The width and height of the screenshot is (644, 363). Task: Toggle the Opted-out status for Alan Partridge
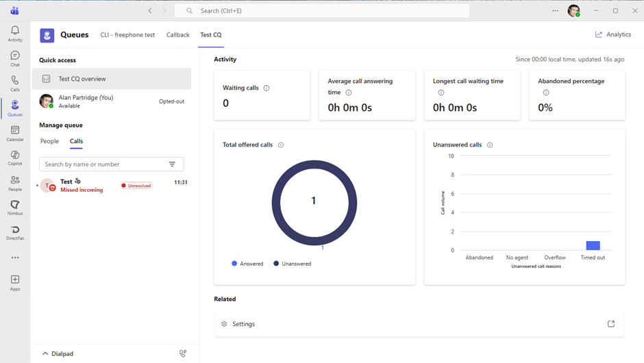click(171, 101)
